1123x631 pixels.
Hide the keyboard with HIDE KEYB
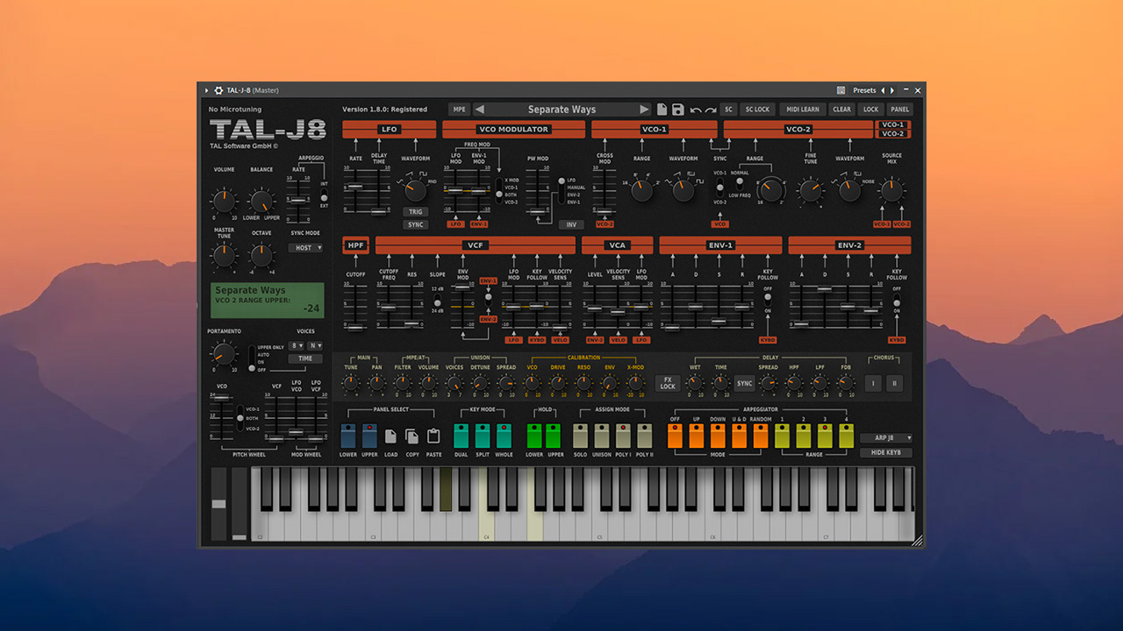pos(886,452)
